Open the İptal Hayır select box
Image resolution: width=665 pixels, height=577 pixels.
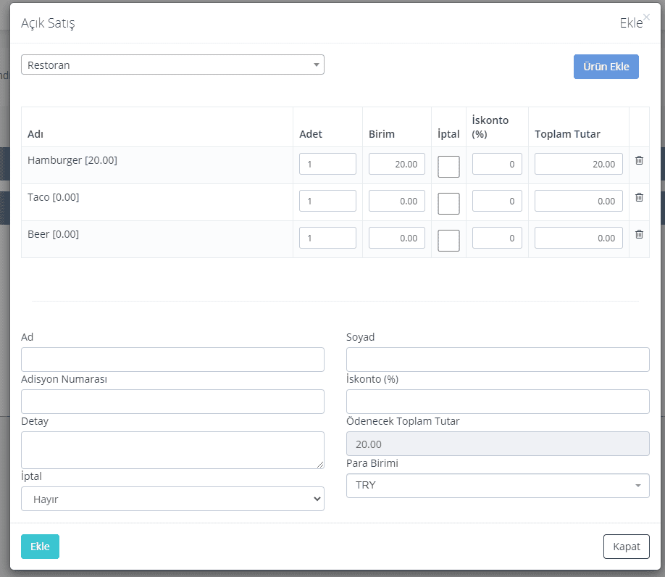[x=172, y=499]
